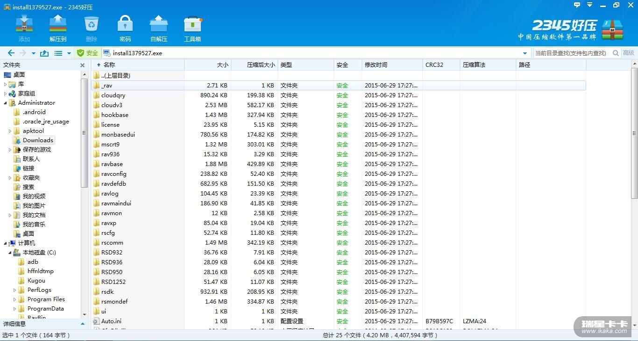This screenshot has width=638, height=341.
Task: Click the green 安全 shield badge
Action: point(87,53)
